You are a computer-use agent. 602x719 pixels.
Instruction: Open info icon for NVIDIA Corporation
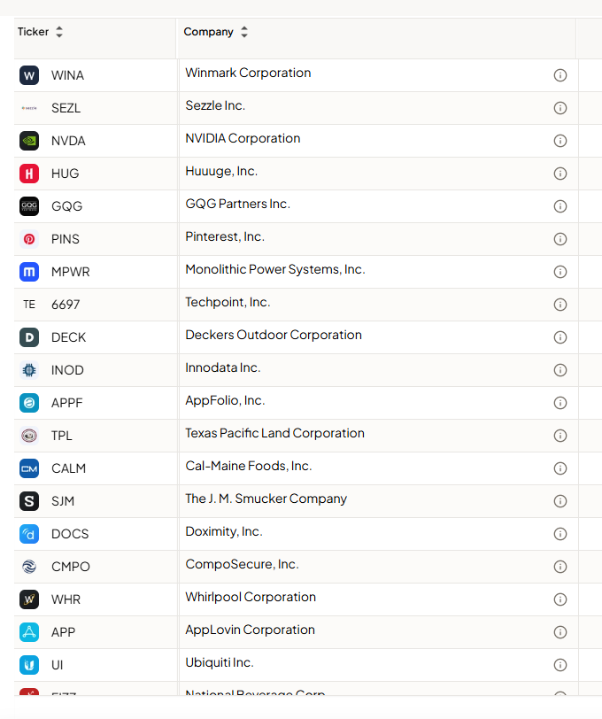560,141
